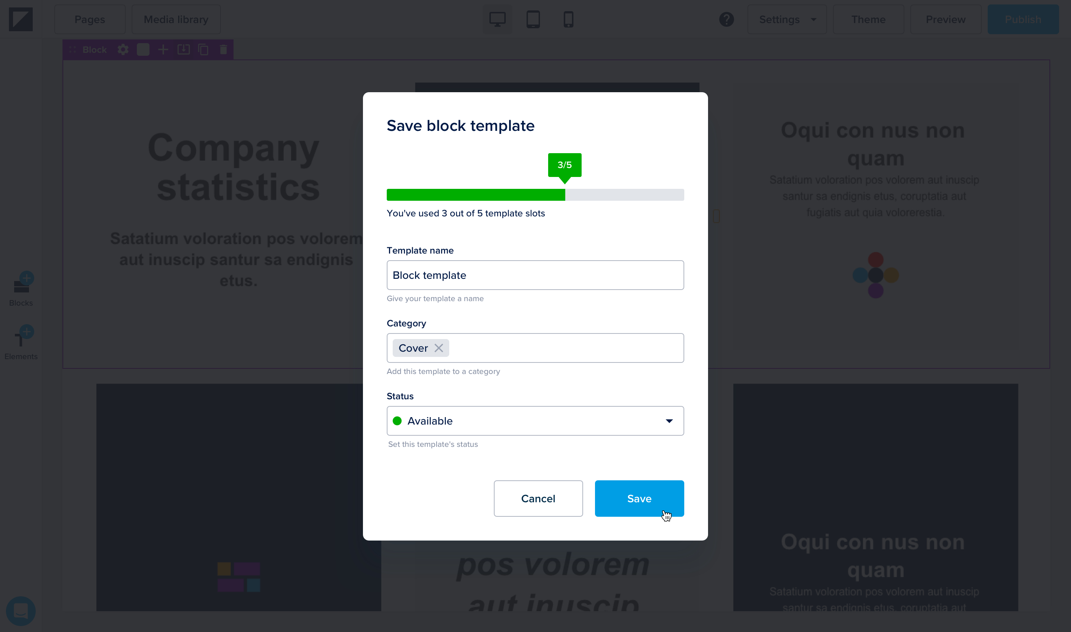The image size is (1071, 632).
Task: Switch to mobile phone preview mode
Action: [568, 19]
